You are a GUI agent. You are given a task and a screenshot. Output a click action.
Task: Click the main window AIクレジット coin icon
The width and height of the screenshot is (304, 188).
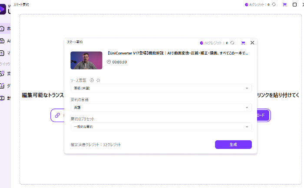click(246, 4)
